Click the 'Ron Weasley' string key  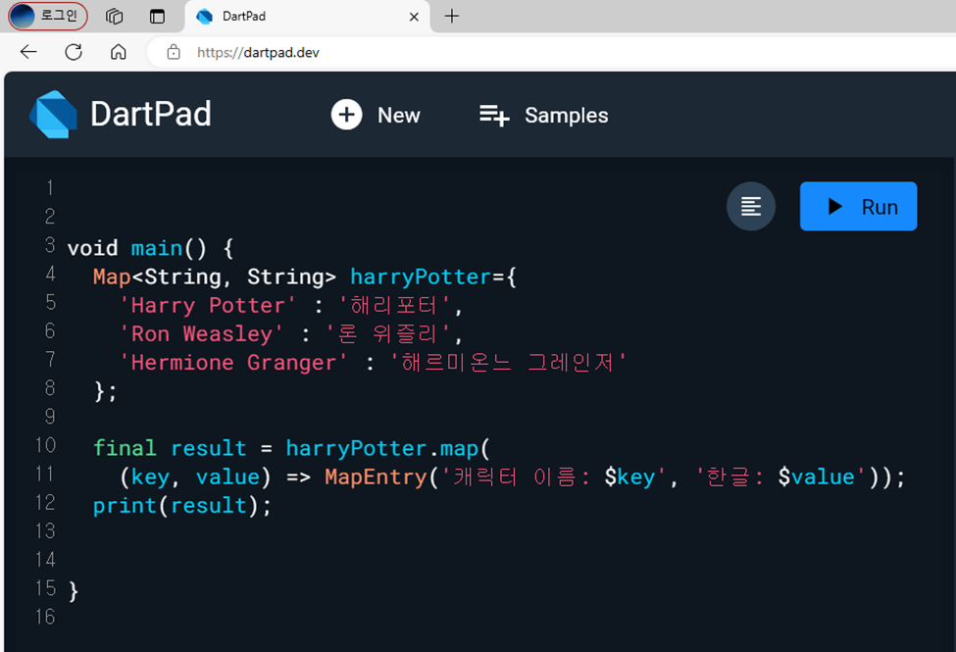coord(201,333)
